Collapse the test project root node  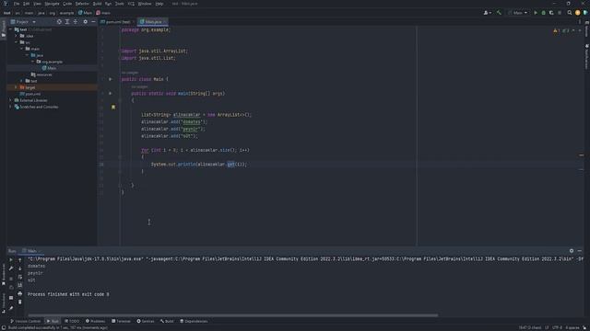coord(10,29)
